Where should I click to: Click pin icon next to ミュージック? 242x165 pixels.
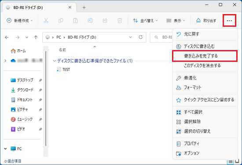click(40, 119)
